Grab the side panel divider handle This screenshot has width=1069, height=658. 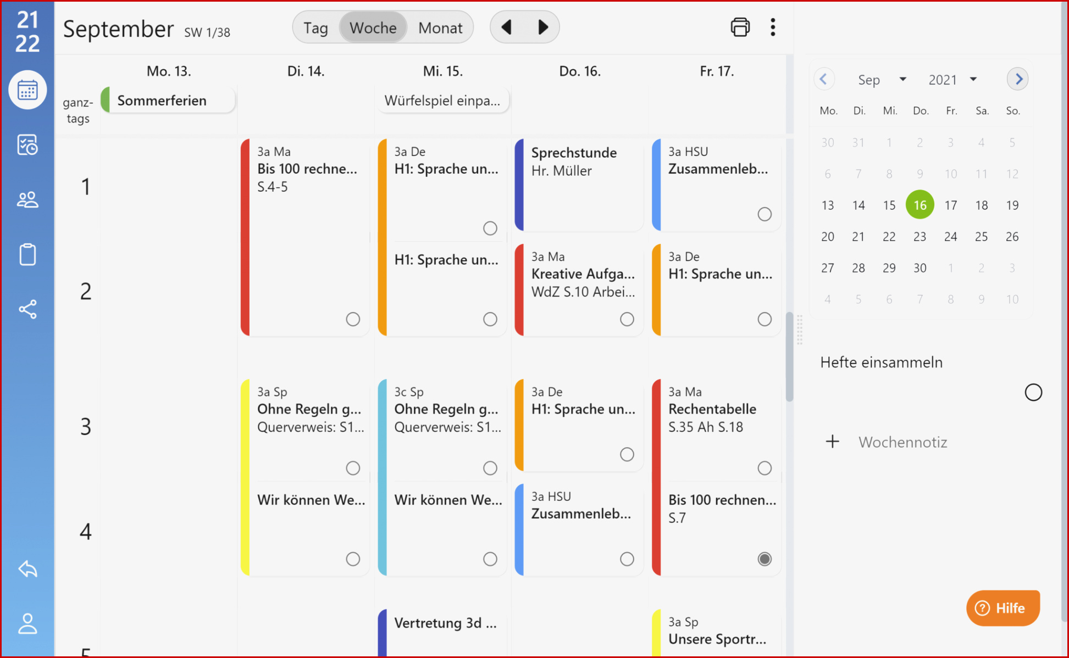(x=800, y=330)
